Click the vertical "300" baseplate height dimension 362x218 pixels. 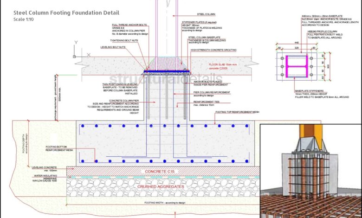[328, 66]
